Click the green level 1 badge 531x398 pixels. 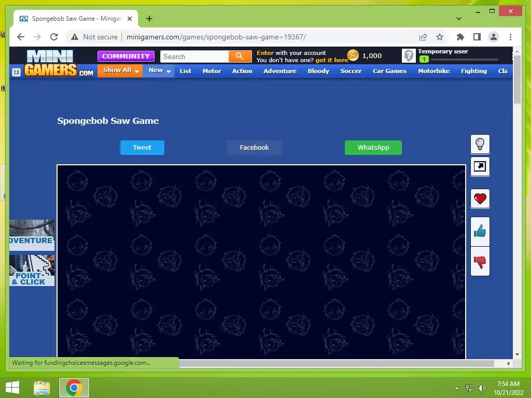pos(424,59)
